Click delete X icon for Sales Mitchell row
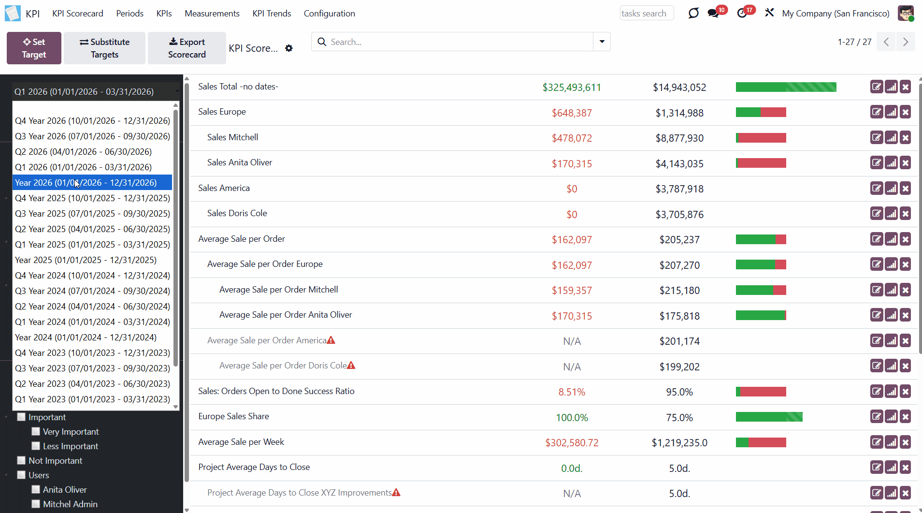This screenshot has width=922, height=513. coord(906,138)
